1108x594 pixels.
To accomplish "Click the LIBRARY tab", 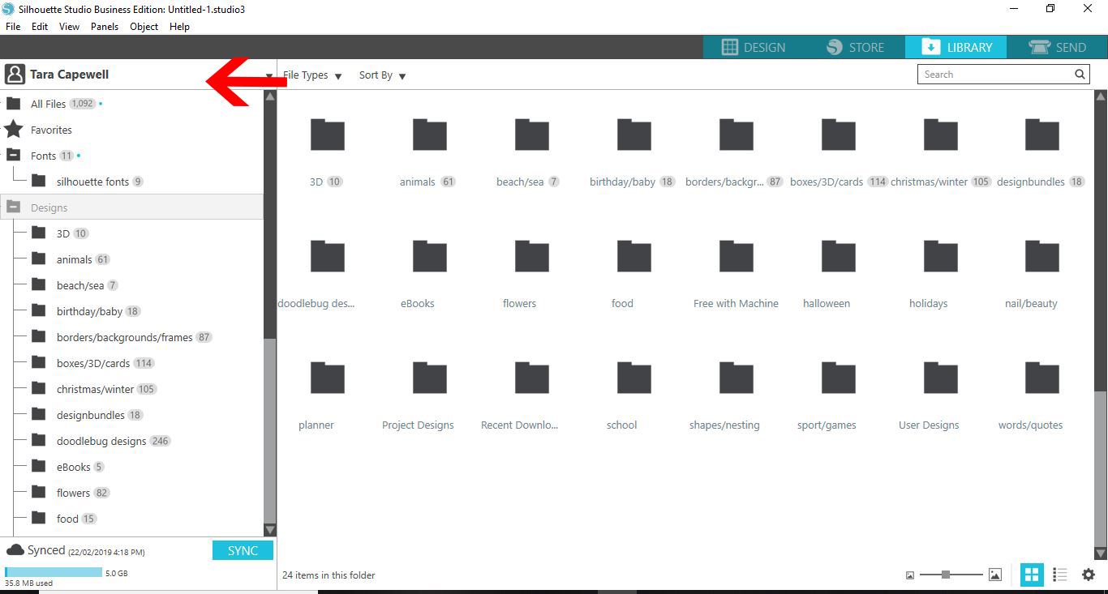I will click(956, 47).
